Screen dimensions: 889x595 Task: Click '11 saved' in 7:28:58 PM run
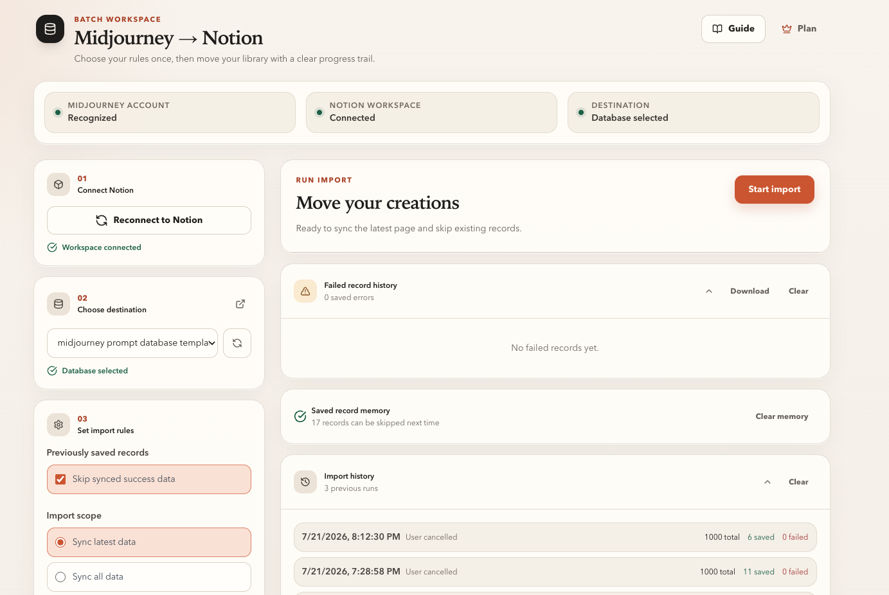point(759,572)
